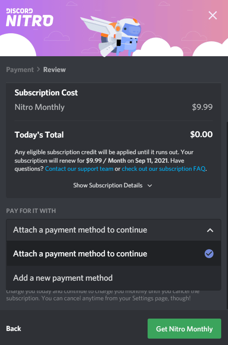The height and width of the screenshot is (345, 228).
Task: Open 'check out our subscription FAQ' link
Action: pos(164,169)
